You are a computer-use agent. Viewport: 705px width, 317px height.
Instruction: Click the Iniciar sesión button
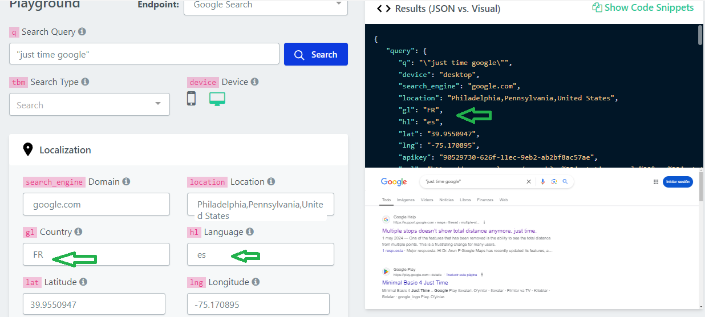click(678, 182)
